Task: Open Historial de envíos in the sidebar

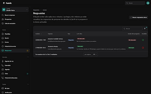Action: coord(10,46)
